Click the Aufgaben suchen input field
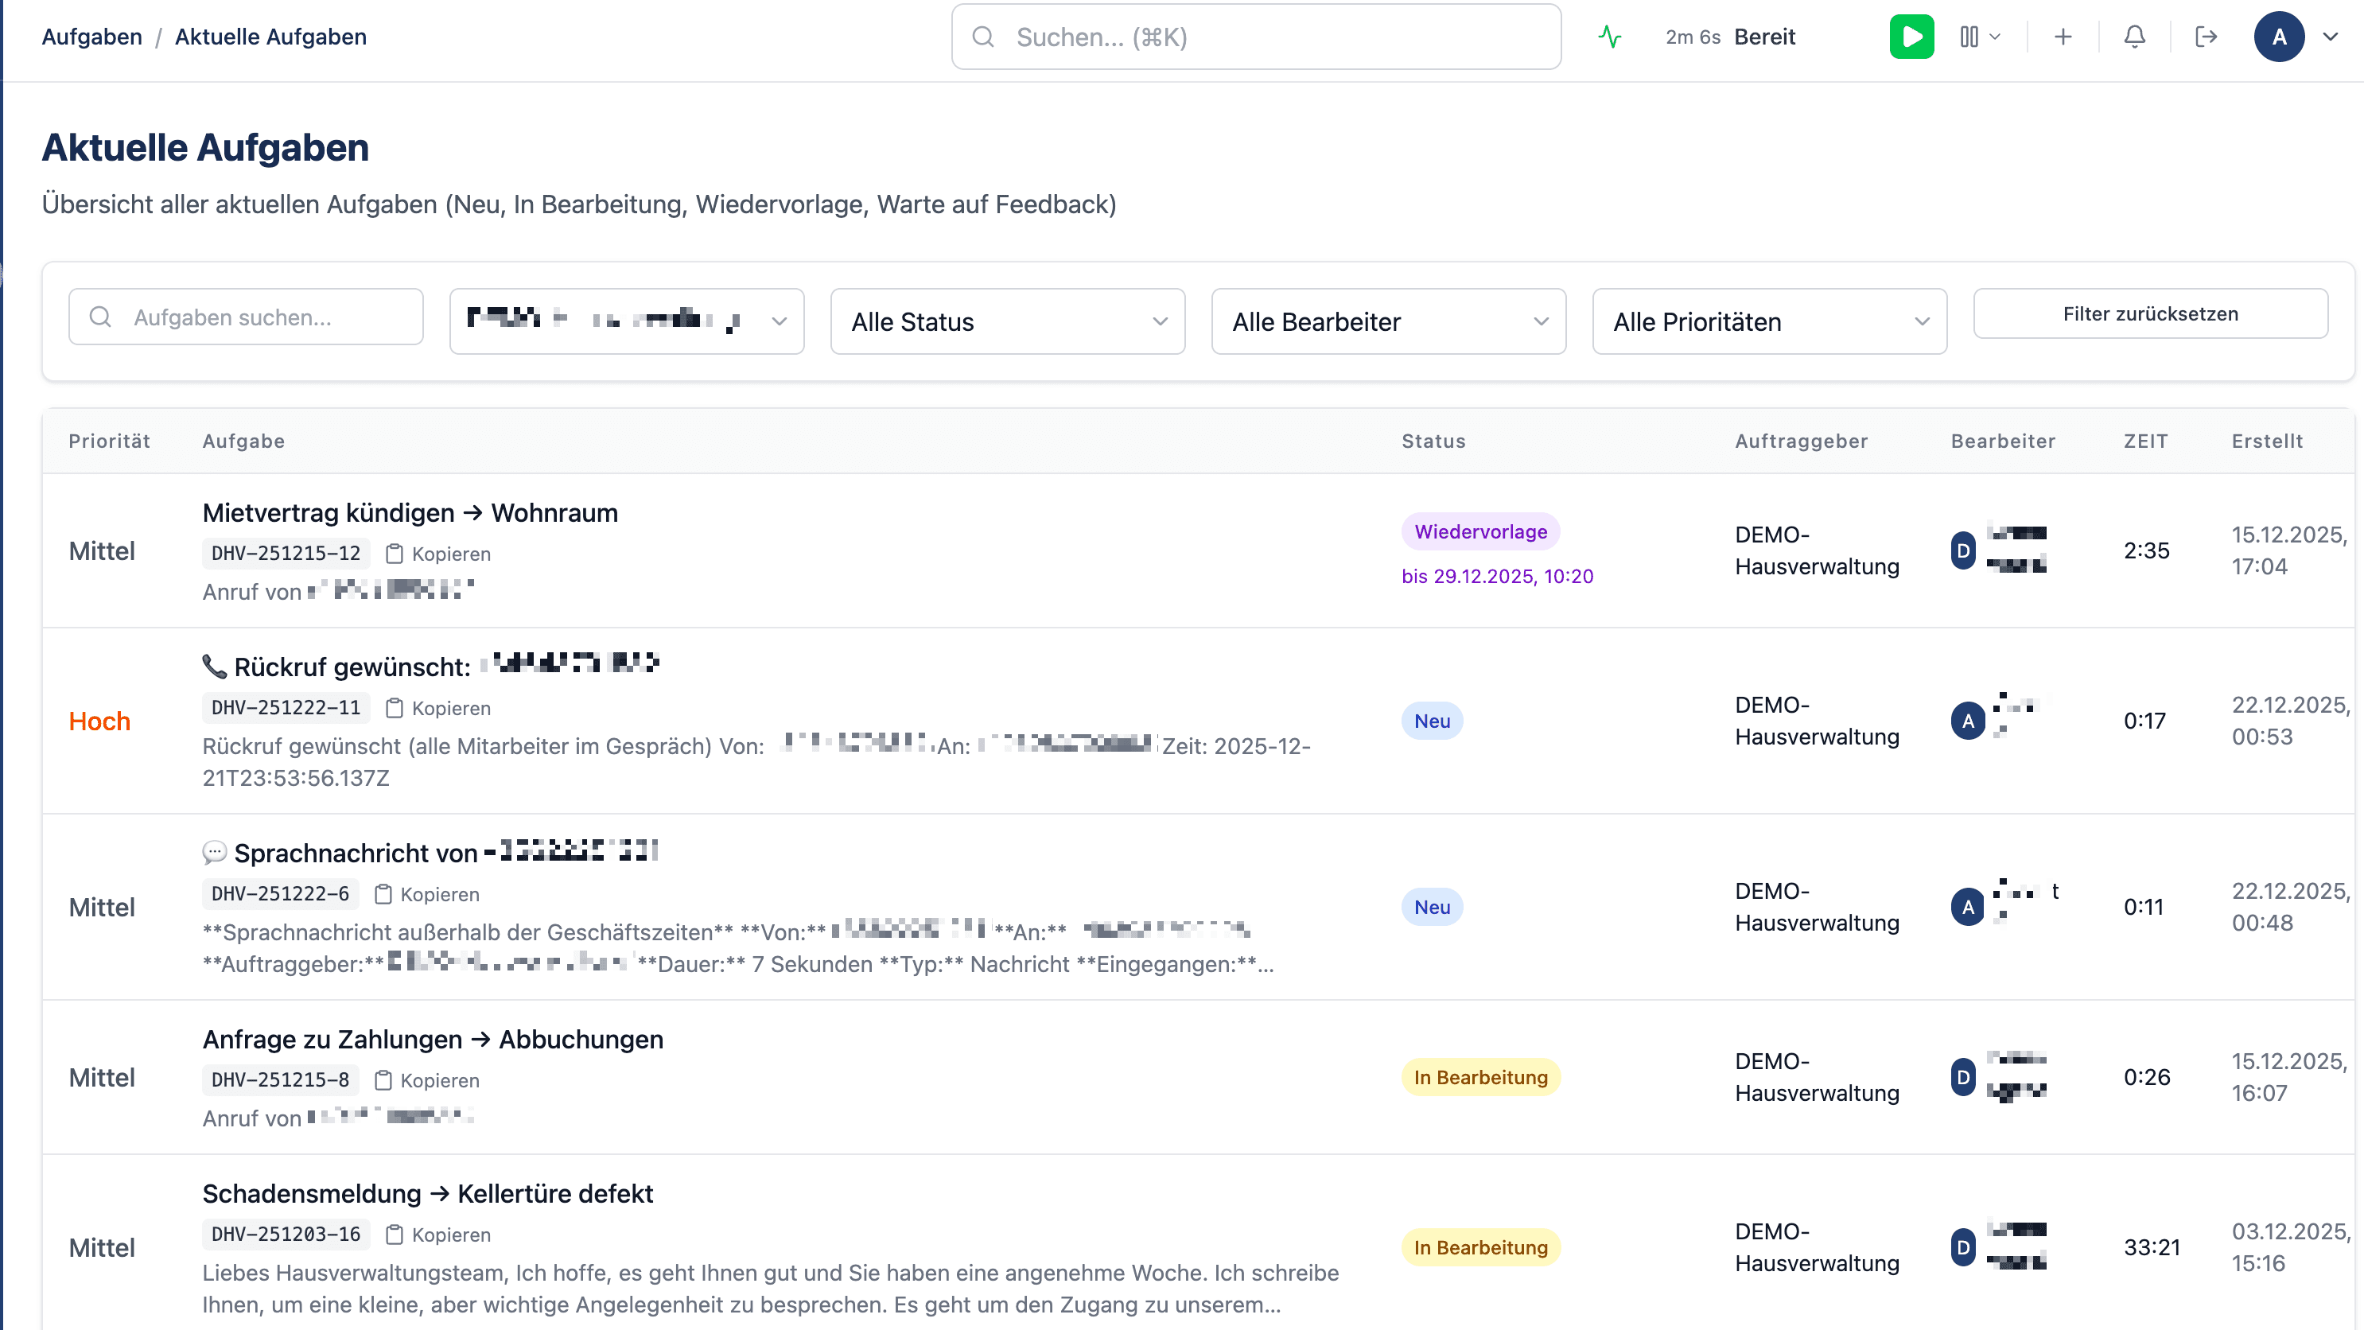This screenshot has height=1330, width=2364. (246, 317)
